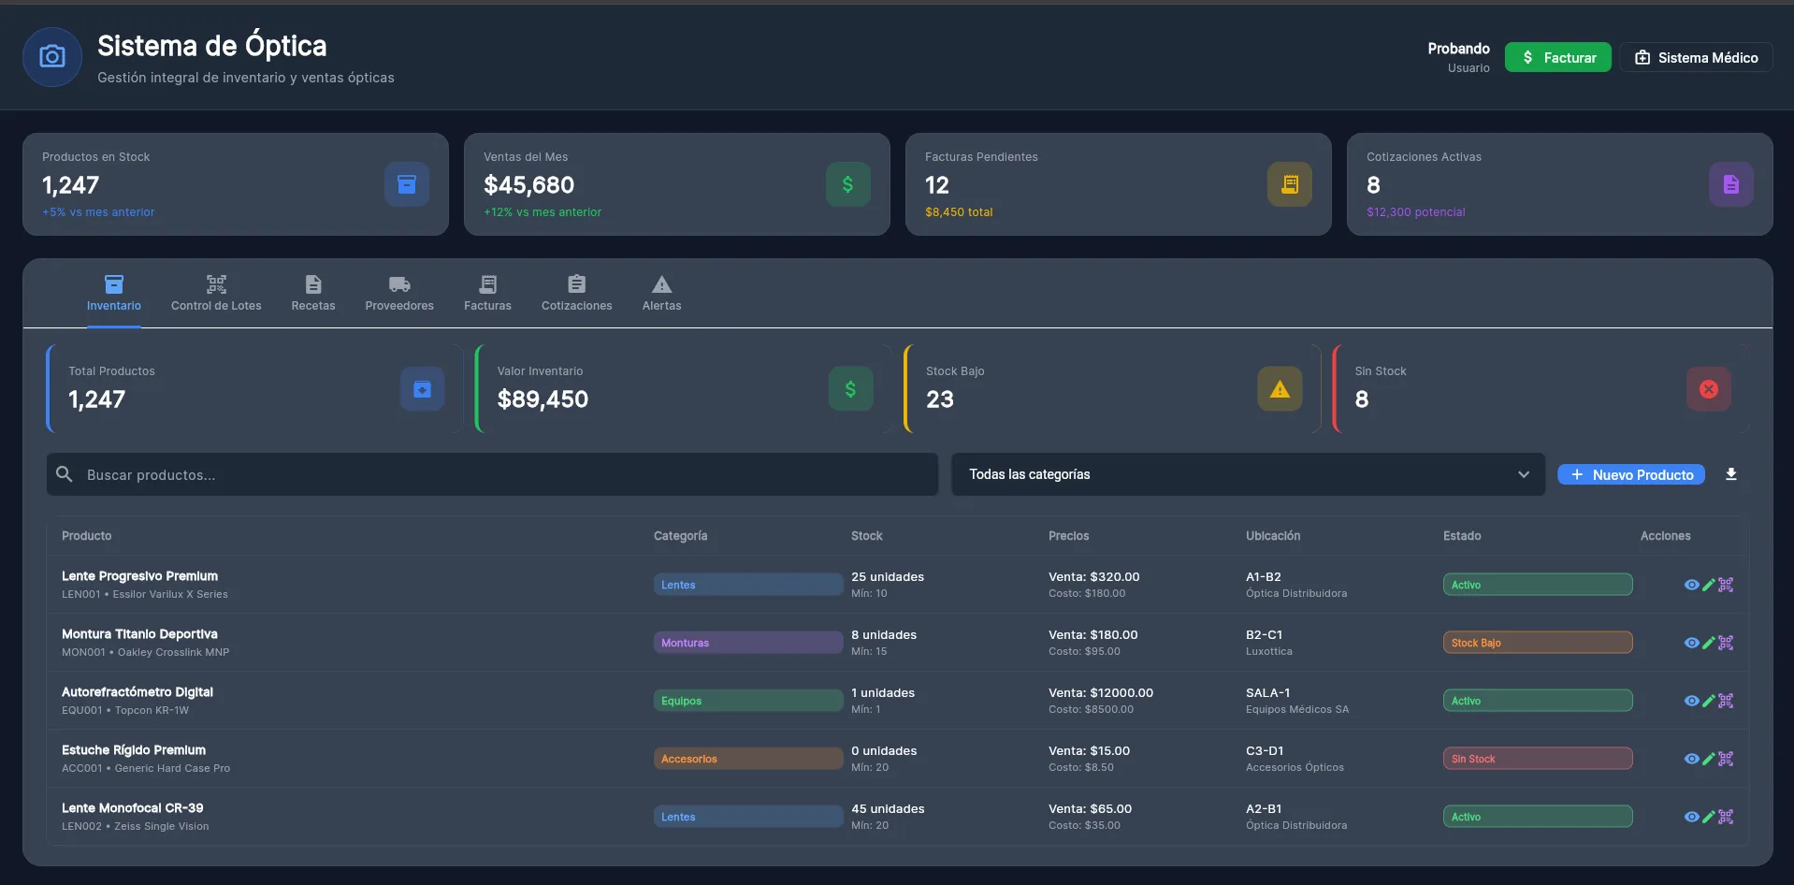View Lente Progresivo Premium details with eye icon
Image resolution: width=1794 pixels, height=885 pixels.
pyautogui.click(x=1691, y=585)
